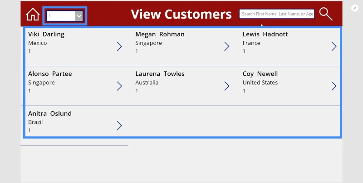The width and height of the screenshot is (363, 183).
Task: Click Brazil under Anitra Oslund
Action: 35,122
